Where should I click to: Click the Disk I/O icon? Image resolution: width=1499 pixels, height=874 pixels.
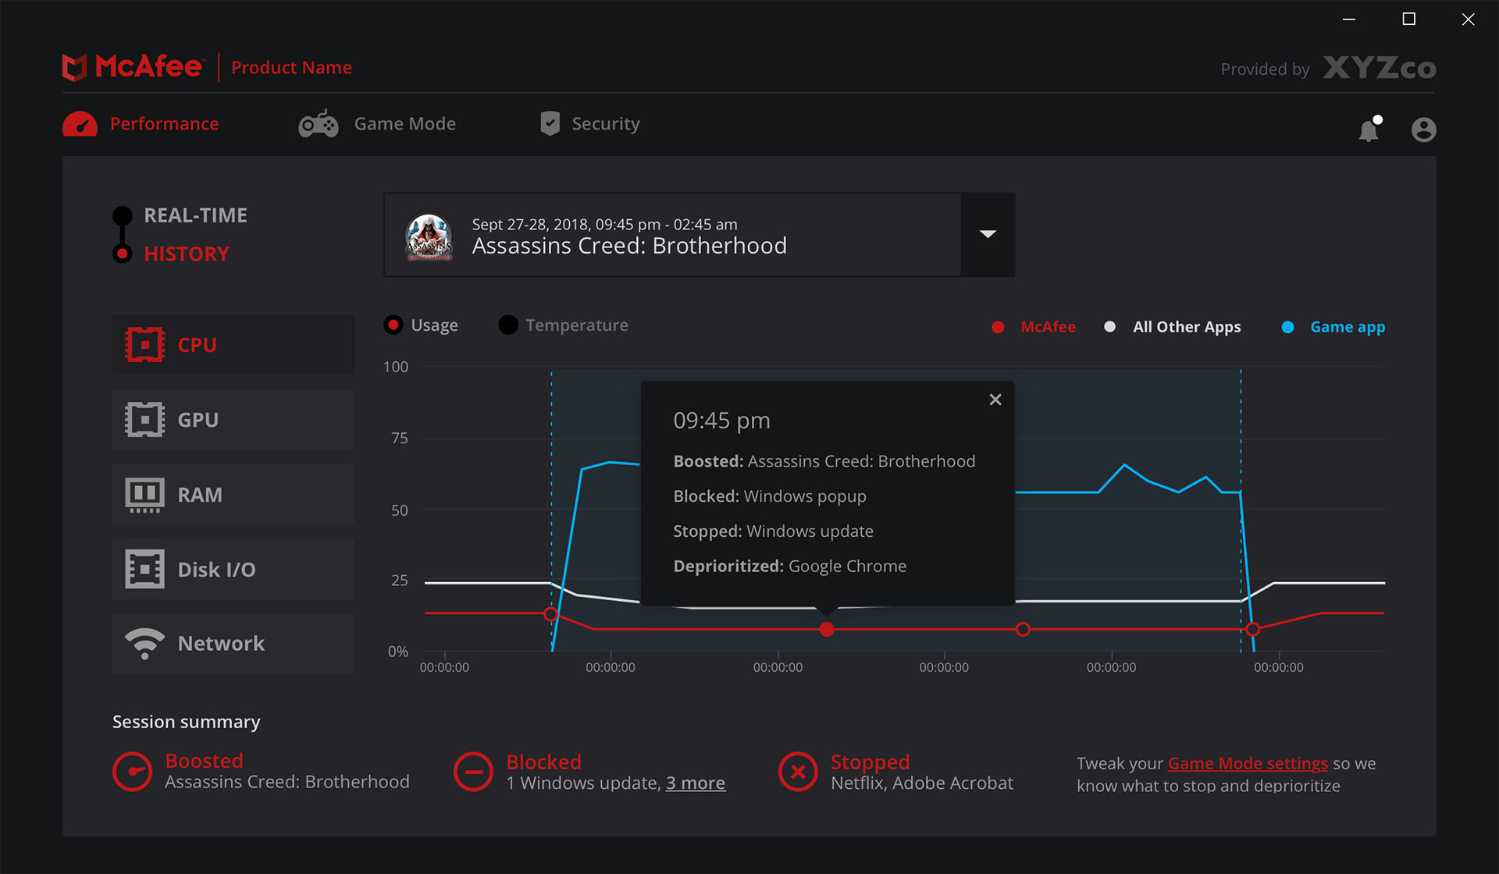(145, 569)
